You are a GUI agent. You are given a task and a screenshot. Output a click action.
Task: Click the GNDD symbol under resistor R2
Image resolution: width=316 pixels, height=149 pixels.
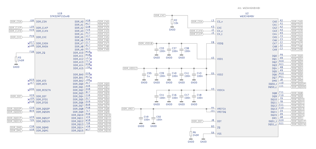(172, 28)
